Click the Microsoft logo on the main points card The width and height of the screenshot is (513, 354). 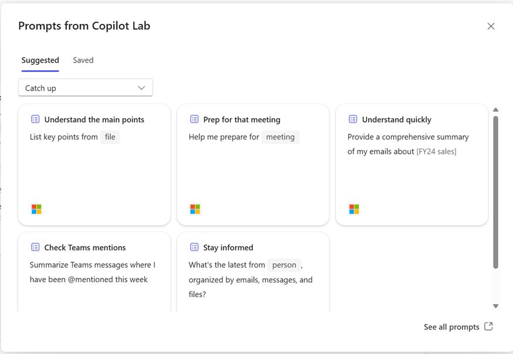click(36, 209)
